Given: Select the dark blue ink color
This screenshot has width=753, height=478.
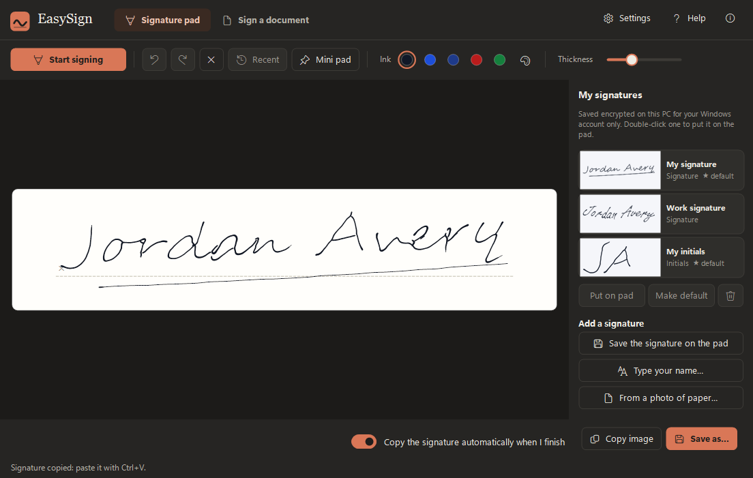Looking at the screenshot, I should point(454,59).
